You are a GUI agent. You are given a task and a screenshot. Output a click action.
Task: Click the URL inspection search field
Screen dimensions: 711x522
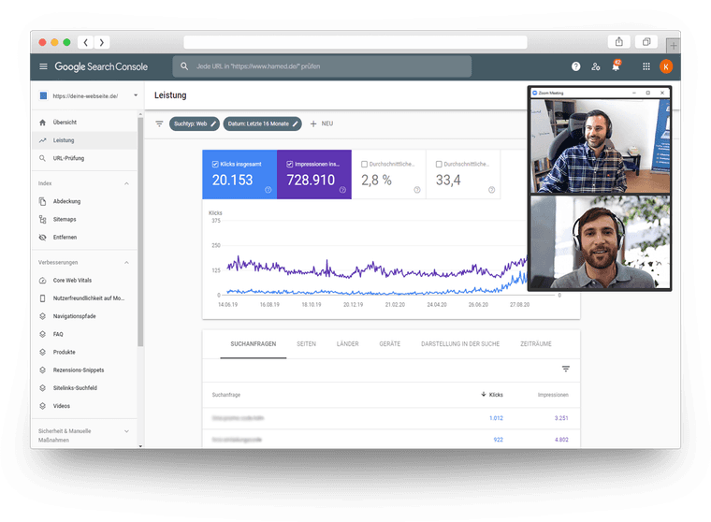coord(322,66)
